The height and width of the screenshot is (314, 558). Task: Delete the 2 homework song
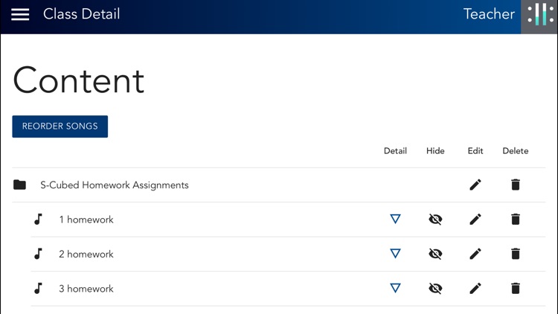(x=516, y=254)
